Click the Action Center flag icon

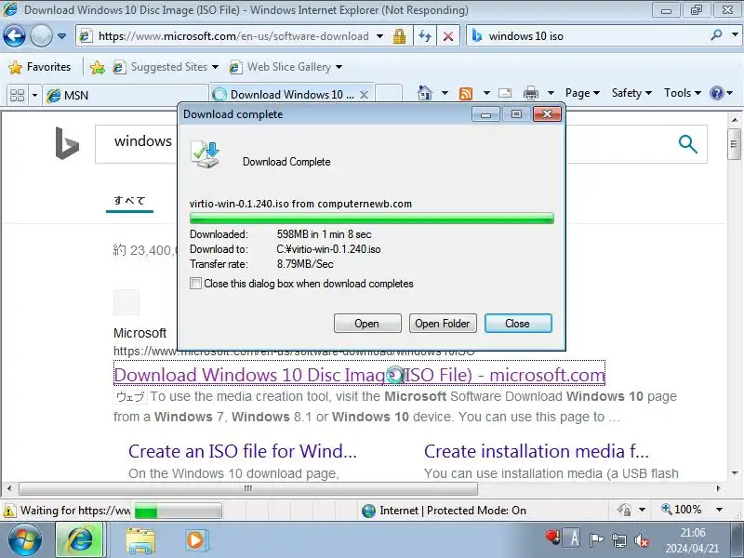tap(596, 540)
